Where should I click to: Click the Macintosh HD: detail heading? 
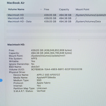click(x=16, y=45)
